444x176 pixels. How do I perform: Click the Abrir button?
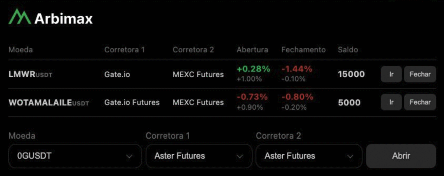[x=401, y=156]
